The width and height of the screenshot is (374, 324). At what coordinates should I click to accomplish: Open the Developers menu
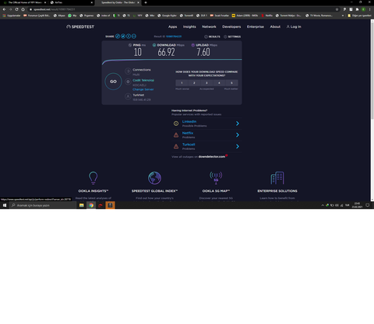(231, 26)
